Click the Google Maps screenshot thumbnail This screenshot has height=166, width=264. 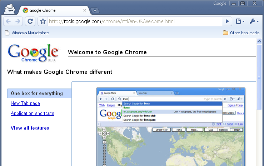click(171, 127)
